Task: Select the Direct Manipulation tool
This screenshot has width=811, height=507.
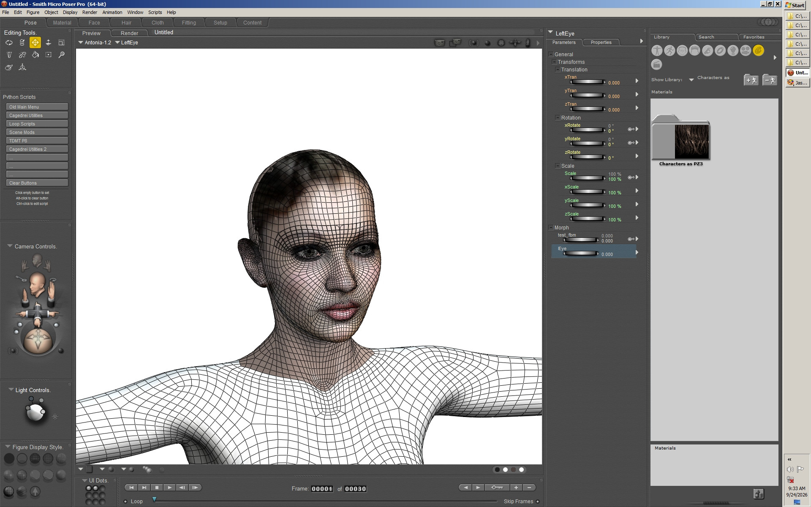Action: pos(22,67)
